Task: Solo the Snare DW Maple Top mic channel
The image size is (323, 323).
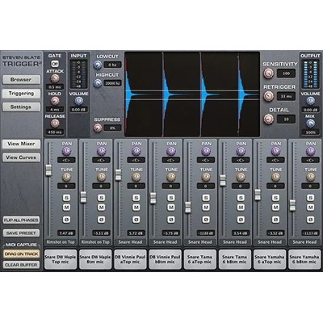Action: point(66,198)
